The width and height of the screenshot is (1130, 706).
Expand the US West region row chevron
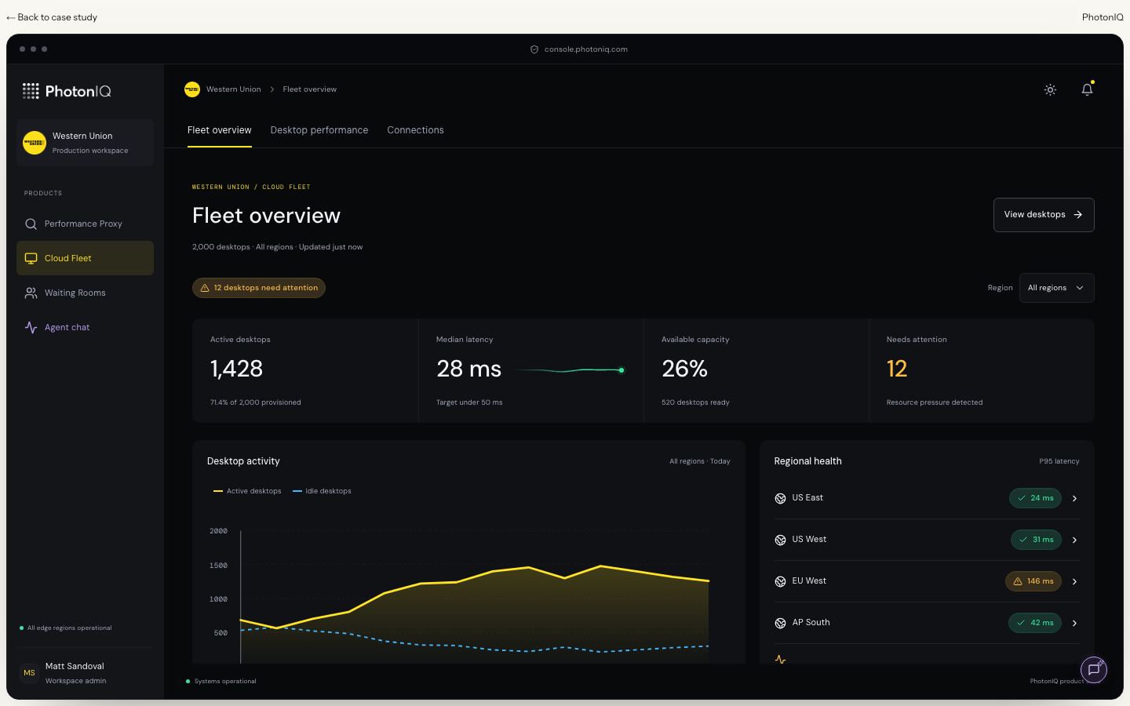pyautogui.click(x=1074, y=540)
